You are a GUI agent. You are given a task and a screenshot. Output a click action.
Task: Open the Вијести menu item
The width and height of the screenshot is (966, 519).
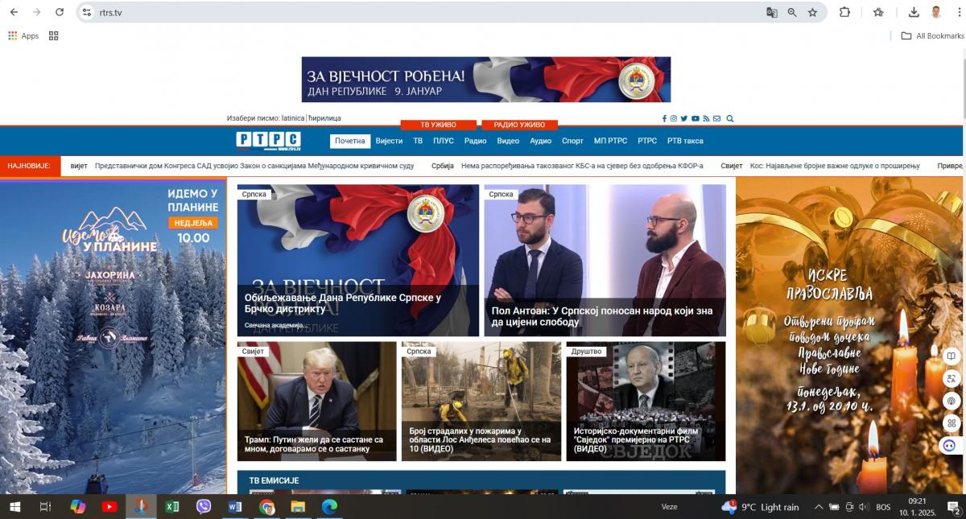click(389, 141)
